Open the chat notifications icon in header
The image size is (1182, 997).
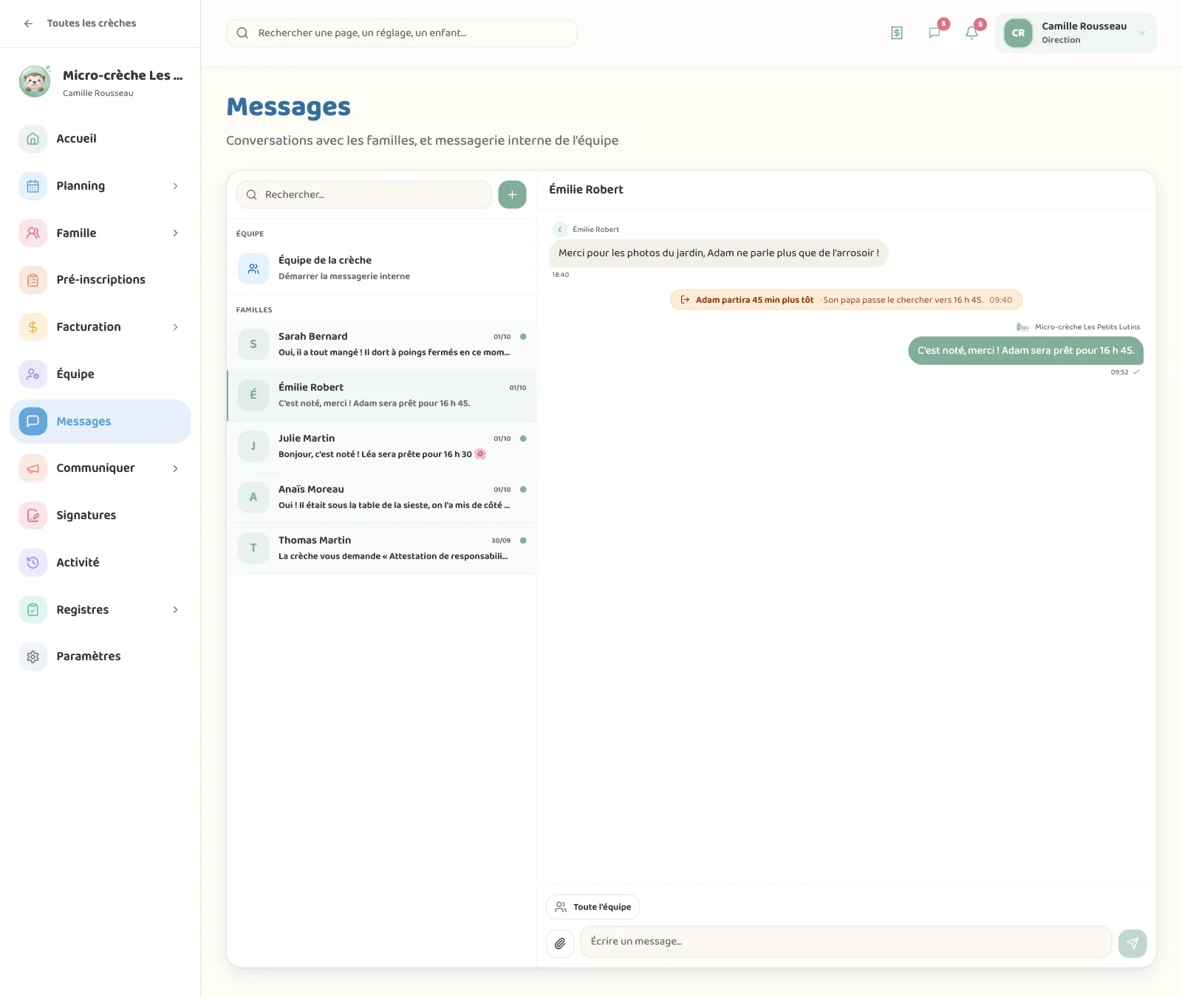pyautogui.click(x=935, y=32)
